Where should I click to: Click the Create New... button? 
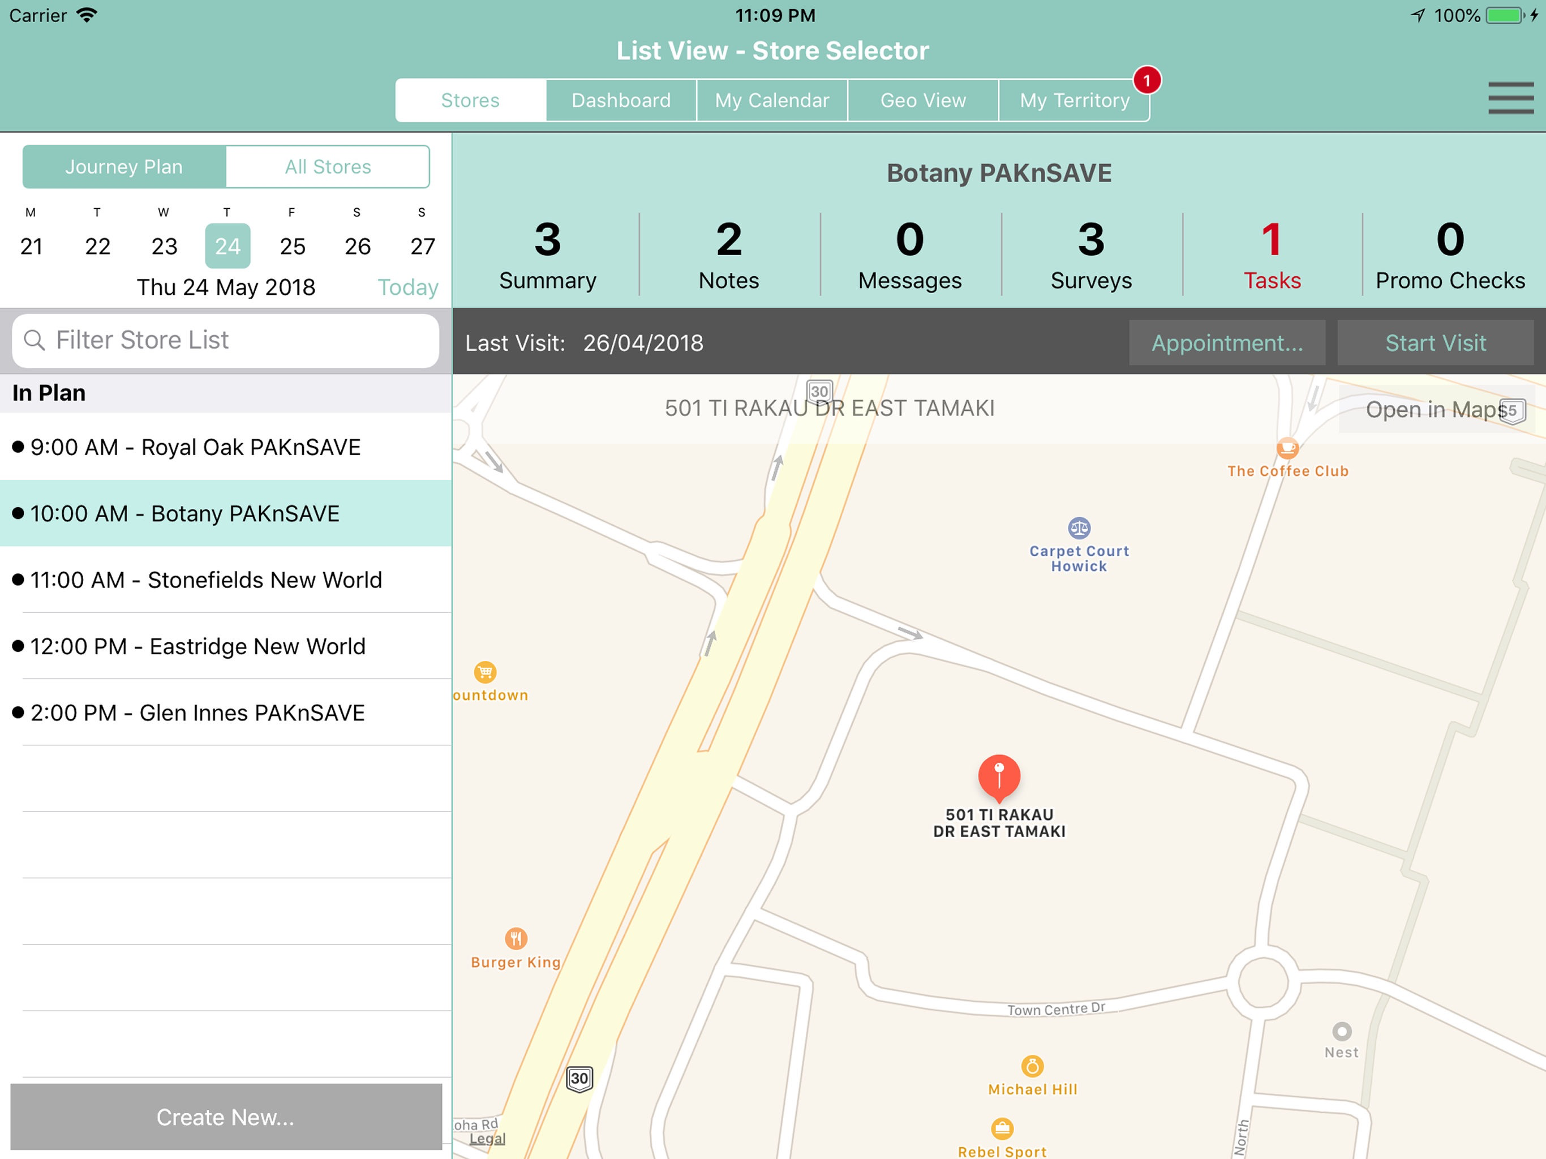tap(226, 1117)
